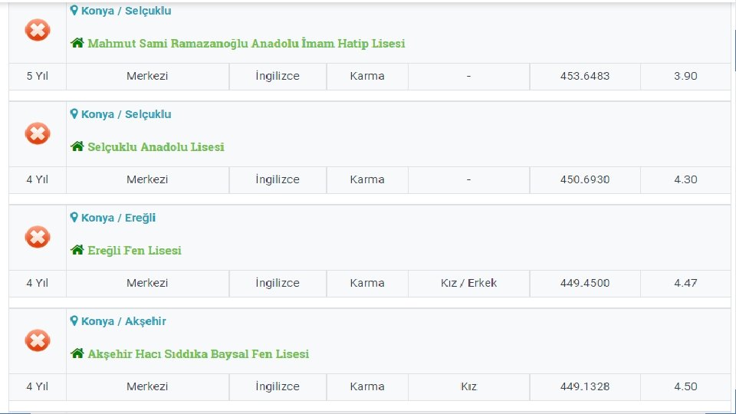The width and height of the screenshot is (736, 414).
Task: Click the location pin next to Konya / Ereğli
Action: (74, 217)
